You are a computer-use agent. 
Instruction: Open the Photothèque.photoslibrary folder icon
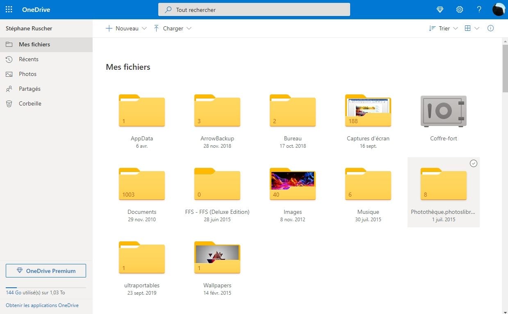pyautogui.click(x=444, y=184)
